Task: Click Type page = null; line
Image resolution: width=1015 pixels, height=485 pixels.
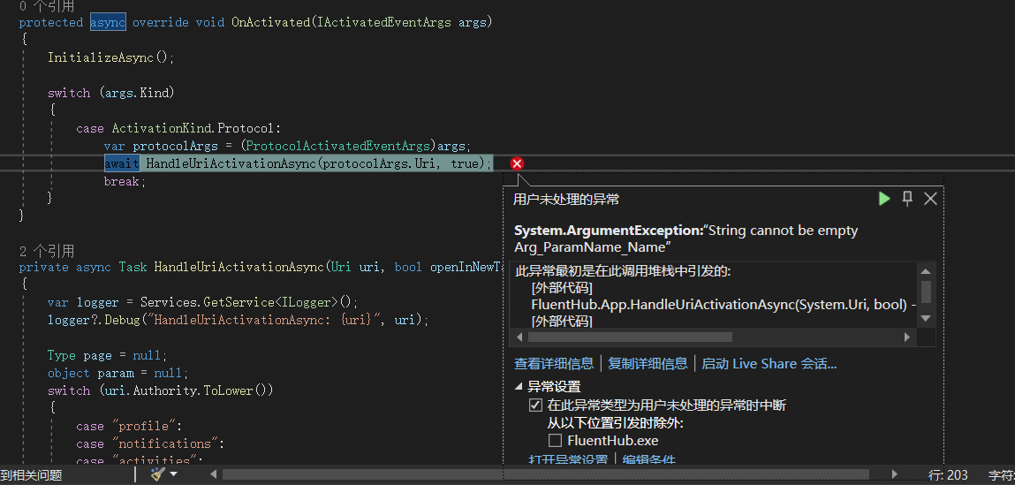Action: (x=108, y=355)
